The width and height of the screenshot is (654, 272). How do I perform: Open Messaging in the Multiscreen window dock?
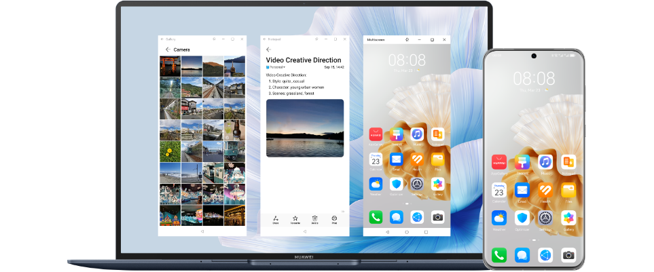(396, 217)
